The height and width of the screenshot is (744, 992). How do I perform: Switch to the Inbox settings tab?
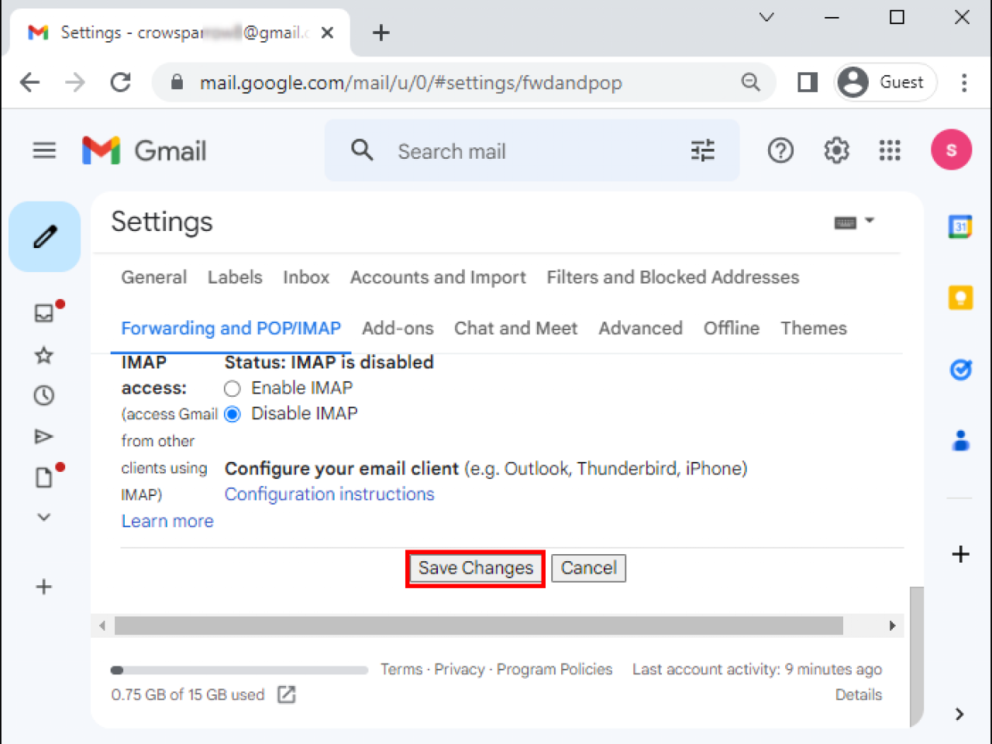[306, 277]
